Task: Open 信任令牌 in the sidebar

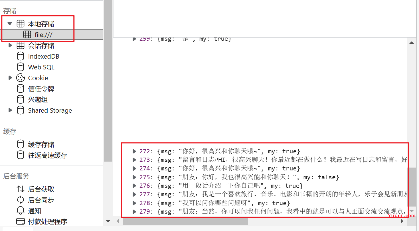Action: [41, 89]
